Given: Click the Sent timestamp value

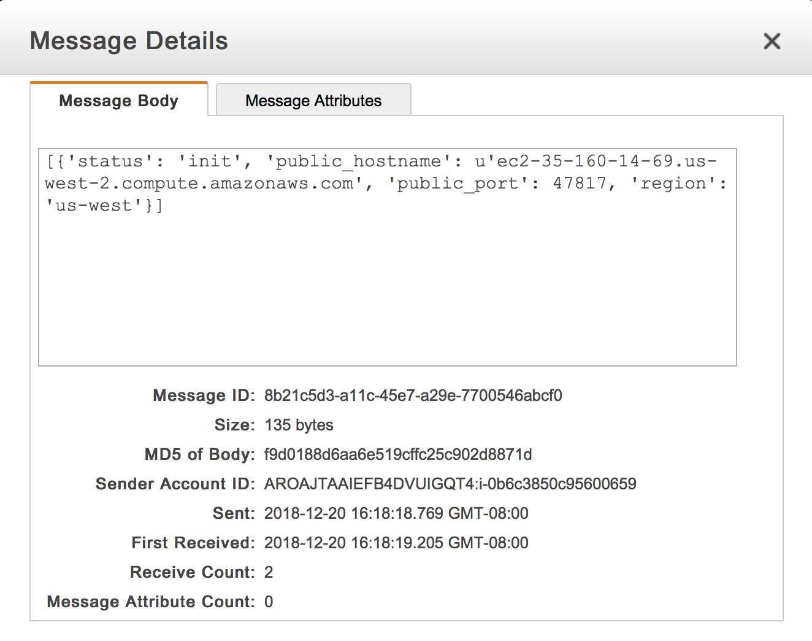Looking at the screenshot, I should [x=396, y=513].
